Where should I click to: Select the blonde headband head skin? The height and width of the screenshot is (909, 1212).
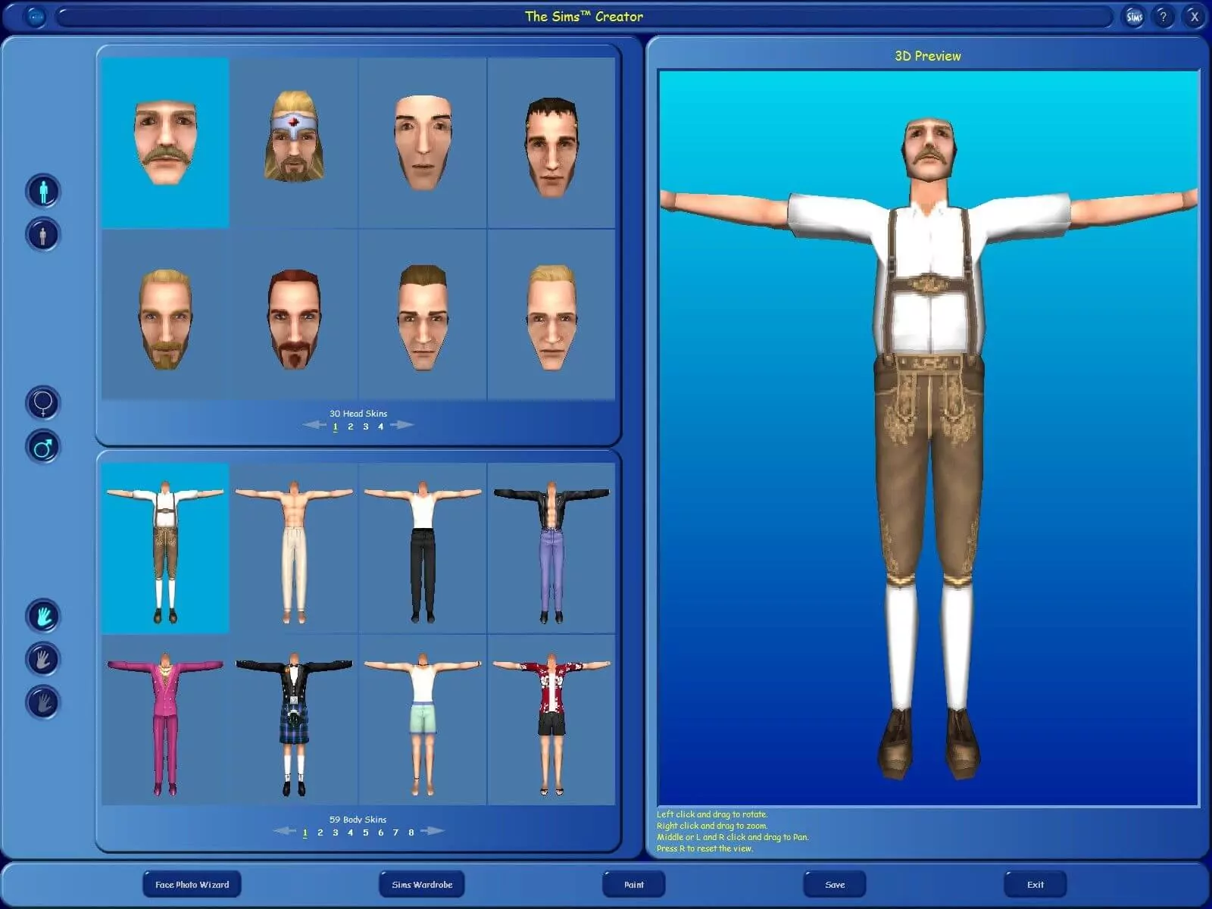click(x=294, y=142)
